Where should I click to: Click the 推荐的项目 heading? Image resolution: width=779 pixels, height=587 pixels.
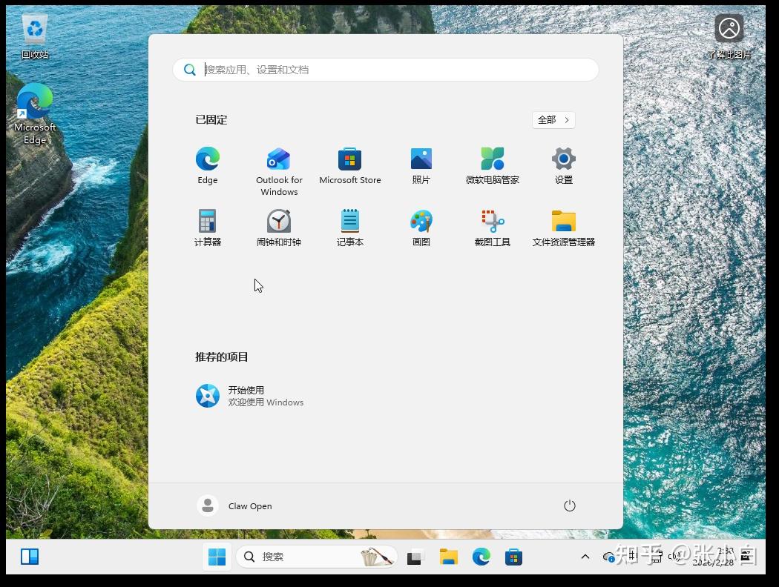coord(222,356)
